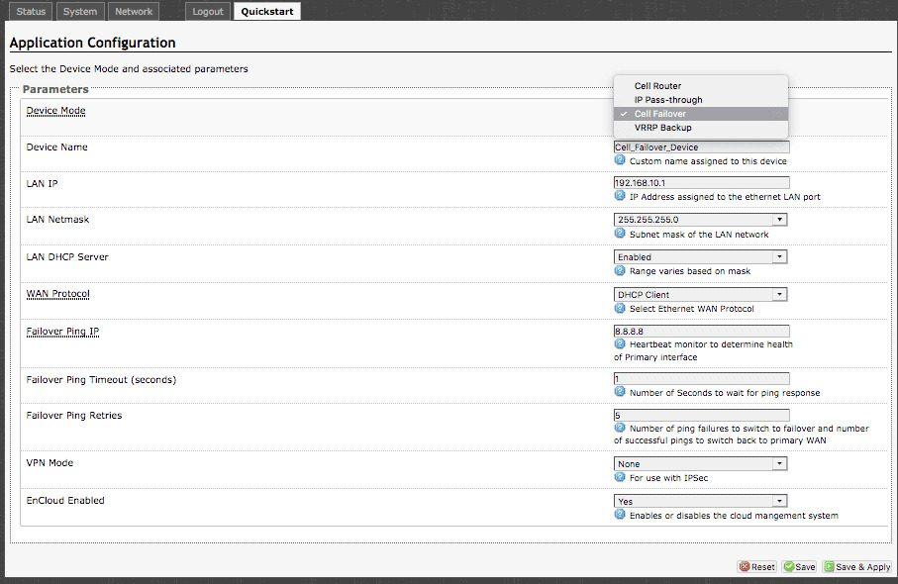
Task: Switch to the Network tab
Action: coord(133,12)
